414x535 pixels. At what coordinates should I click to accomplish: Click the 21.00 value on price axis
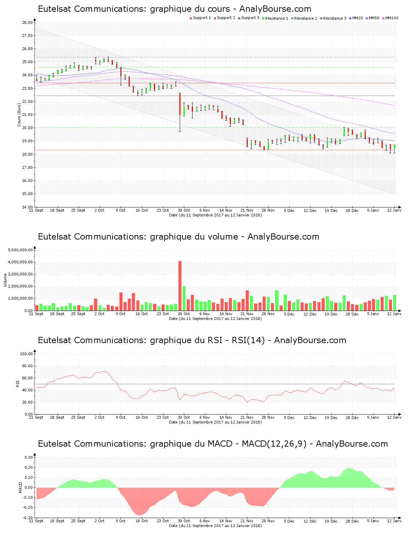coord(27,115)
